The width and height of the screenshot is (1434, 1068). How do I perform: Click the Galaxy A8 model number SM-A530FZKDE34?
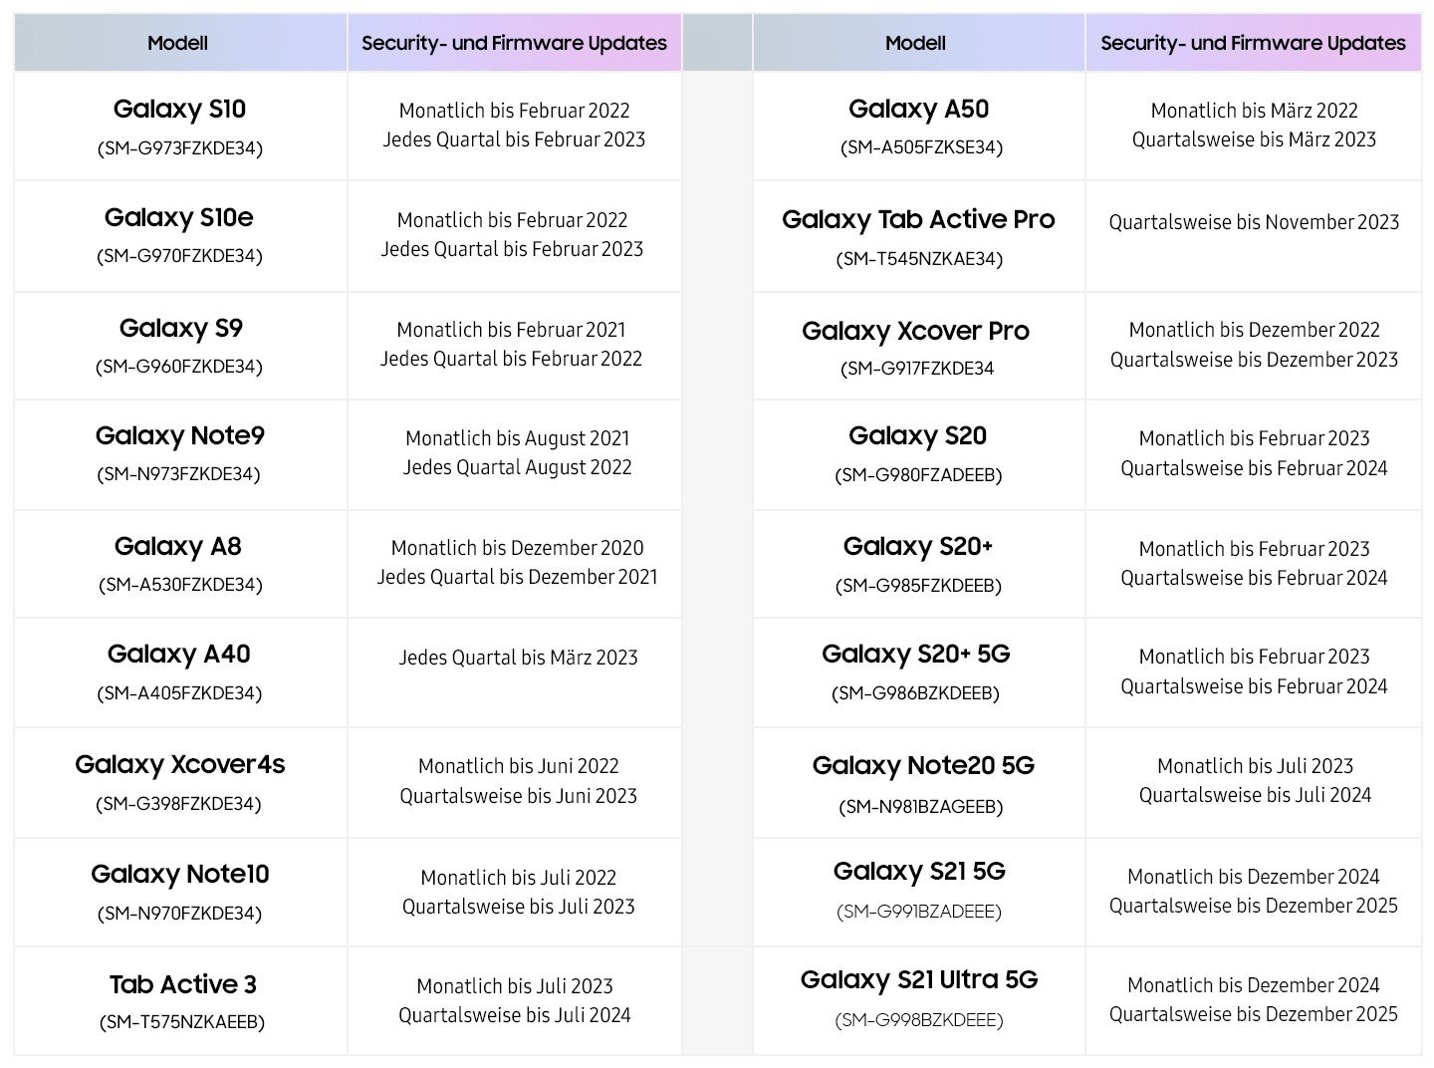180,585
